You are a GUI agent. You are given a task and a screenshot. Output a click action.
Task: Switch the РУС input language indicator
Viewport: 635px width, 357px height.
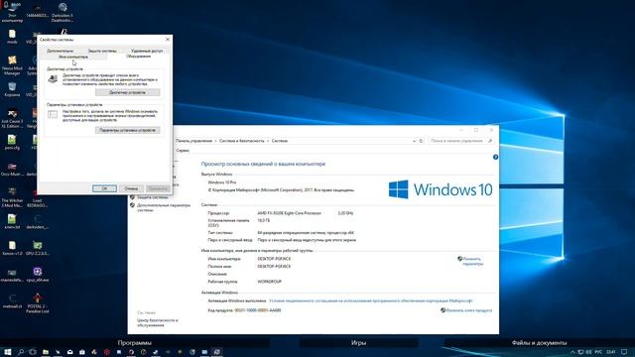[x=598, y=352]
